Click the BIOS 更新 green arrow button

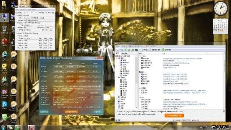pyautogui.click(x=167, y=50)
